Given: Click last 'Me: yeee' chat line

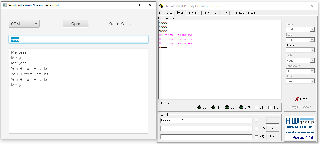Looking at the screenshot, I should (x=19, y=85).
